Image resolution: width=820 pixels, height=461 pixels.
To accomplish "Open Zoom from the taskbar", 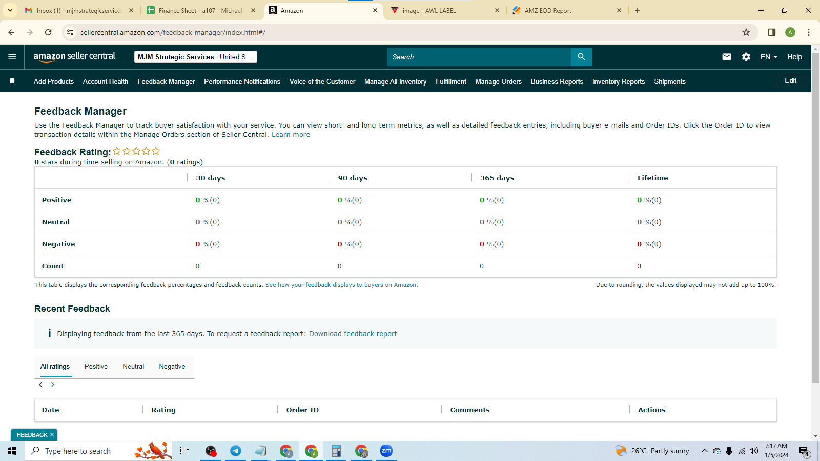I will 386,451.
